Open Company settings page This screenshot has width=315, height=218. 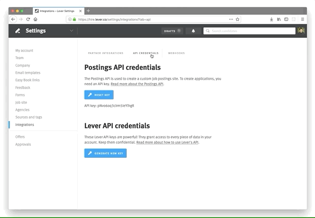(x=23, y=65)
